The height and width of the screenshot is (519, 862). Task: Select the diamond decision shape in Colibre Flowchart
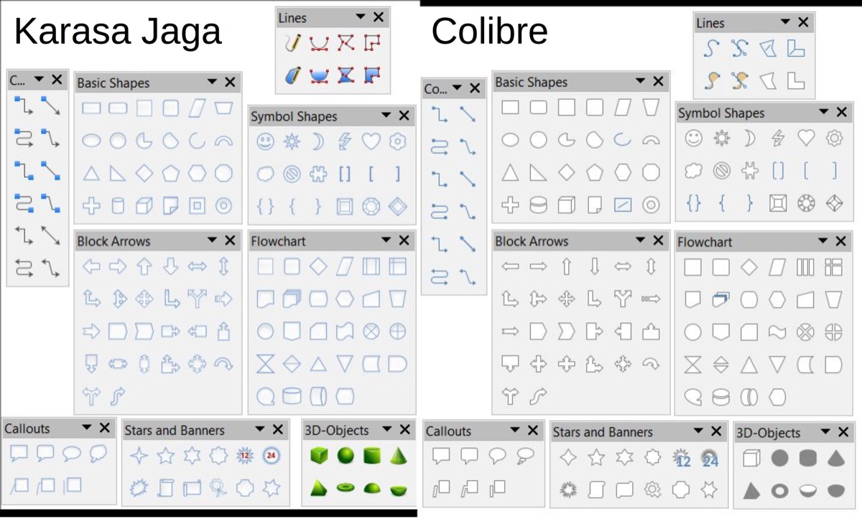(x=749, y=268)
